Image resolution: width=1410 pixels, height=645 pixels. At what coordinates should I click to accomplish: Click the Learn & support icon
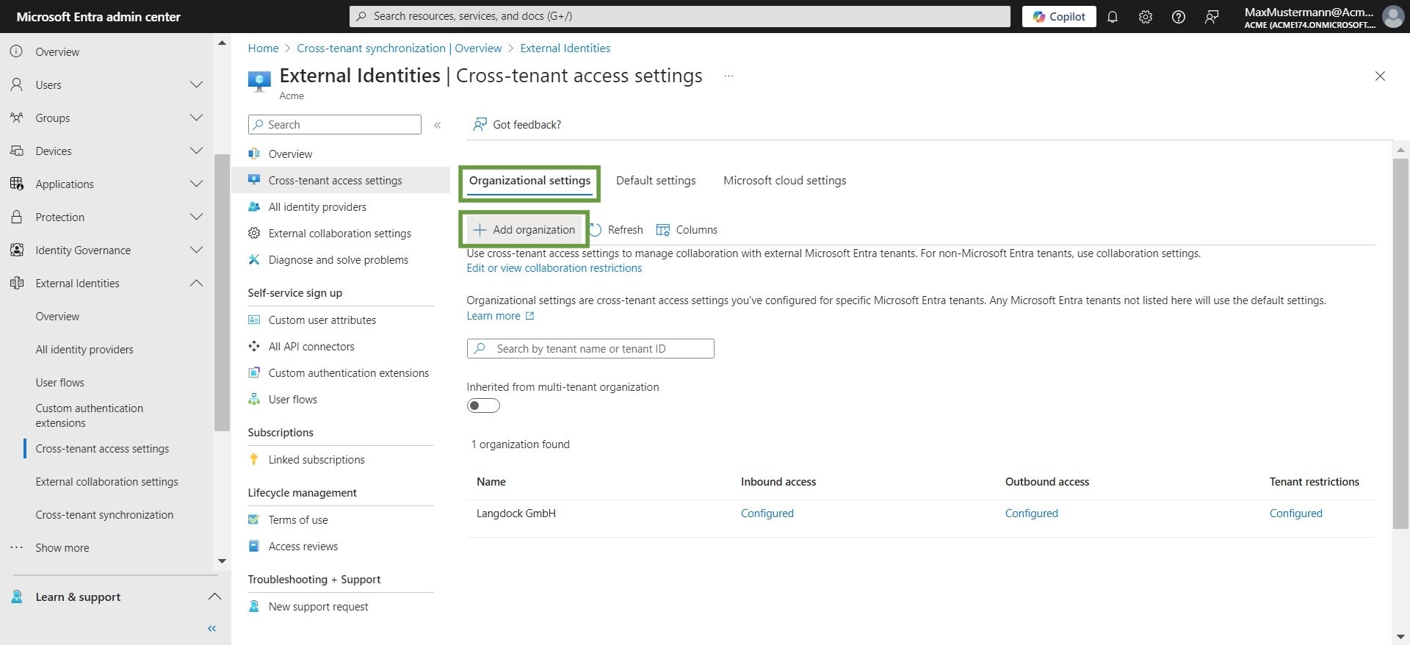point(16,597)
